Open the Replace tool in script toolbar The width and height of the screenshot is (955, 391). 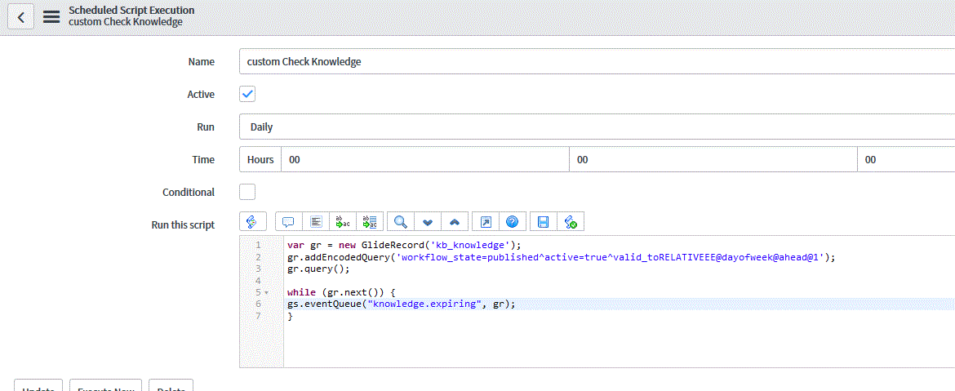click(343, 222)
